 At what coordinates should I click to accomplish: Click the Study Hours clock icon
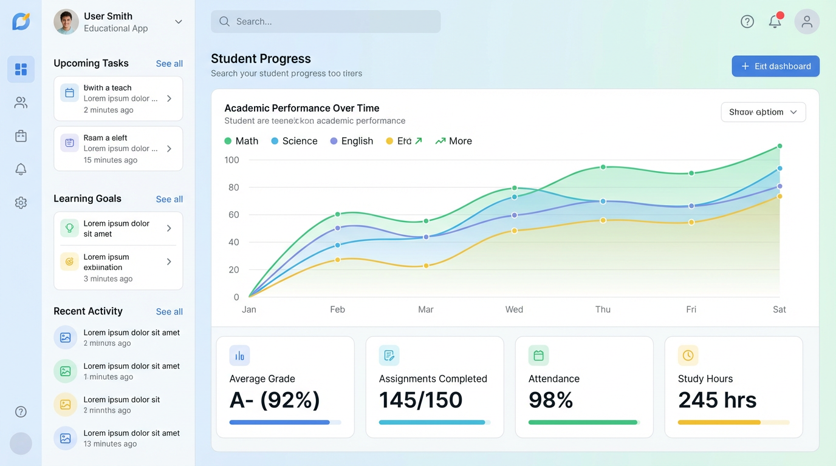pyautogui.click(x=688, y=356)
